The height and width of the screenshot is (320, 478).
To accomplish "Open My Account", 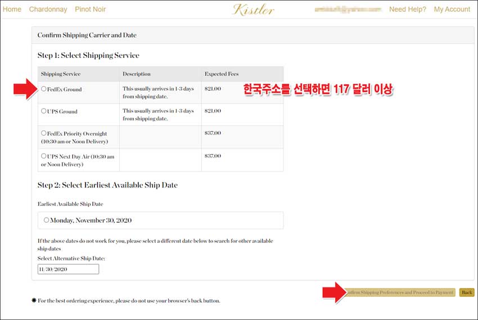I will click(452, 10).
